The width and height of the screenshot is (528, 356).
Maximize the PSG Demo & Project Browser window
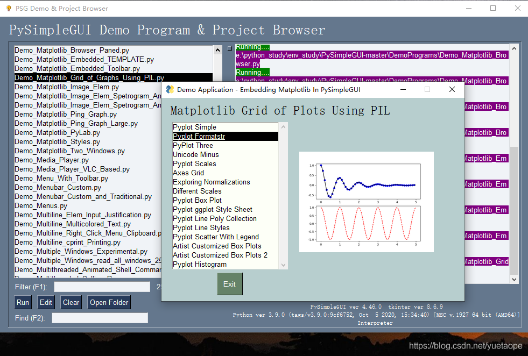(493, 8)
